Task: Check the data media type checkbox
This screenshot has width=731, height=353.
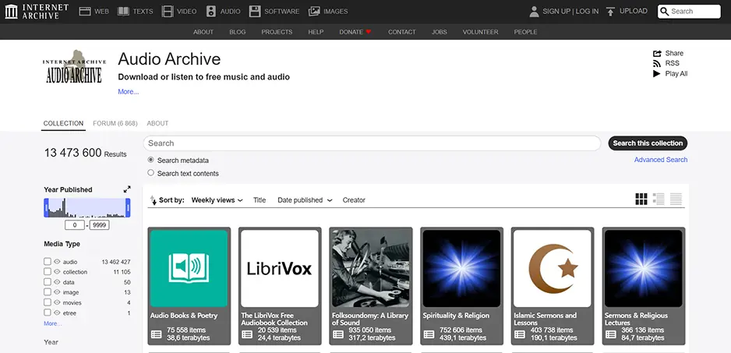Action: pos(47,281)
